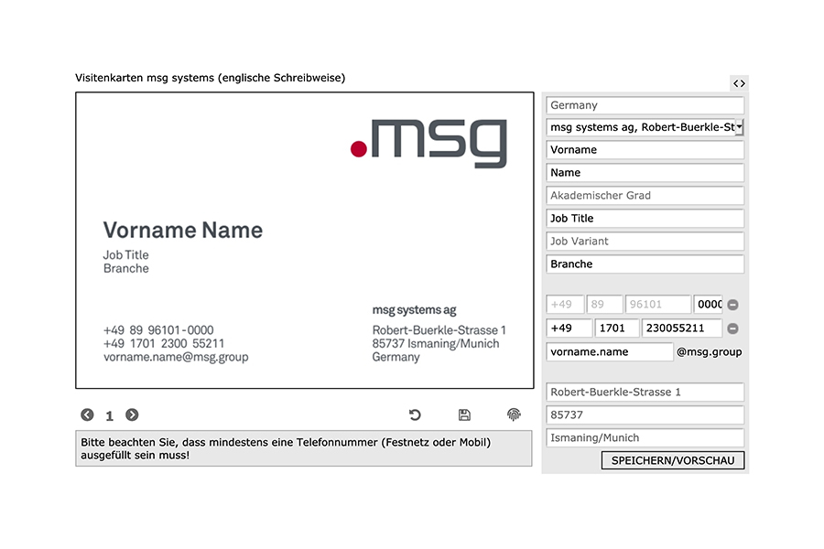Click mobile number 230055211 field
The height and width of the screenshot is (549, 824).
(681, 328)
